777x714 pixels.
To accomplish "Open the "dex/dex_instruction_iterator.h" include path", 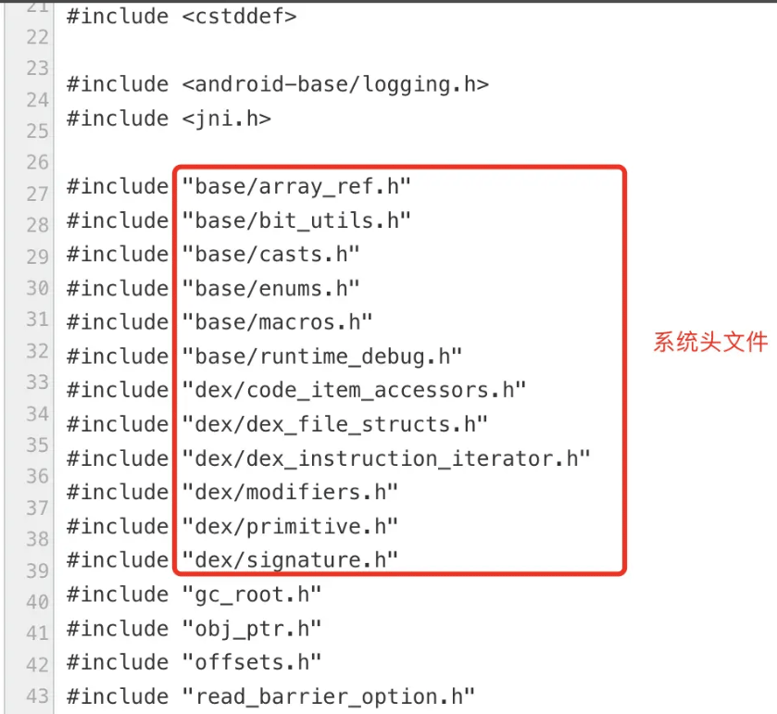I will pos(386,458).
